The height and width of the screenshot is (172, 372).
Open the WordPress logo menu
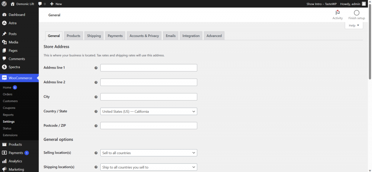pyautogui.click(x=4, y=4)
